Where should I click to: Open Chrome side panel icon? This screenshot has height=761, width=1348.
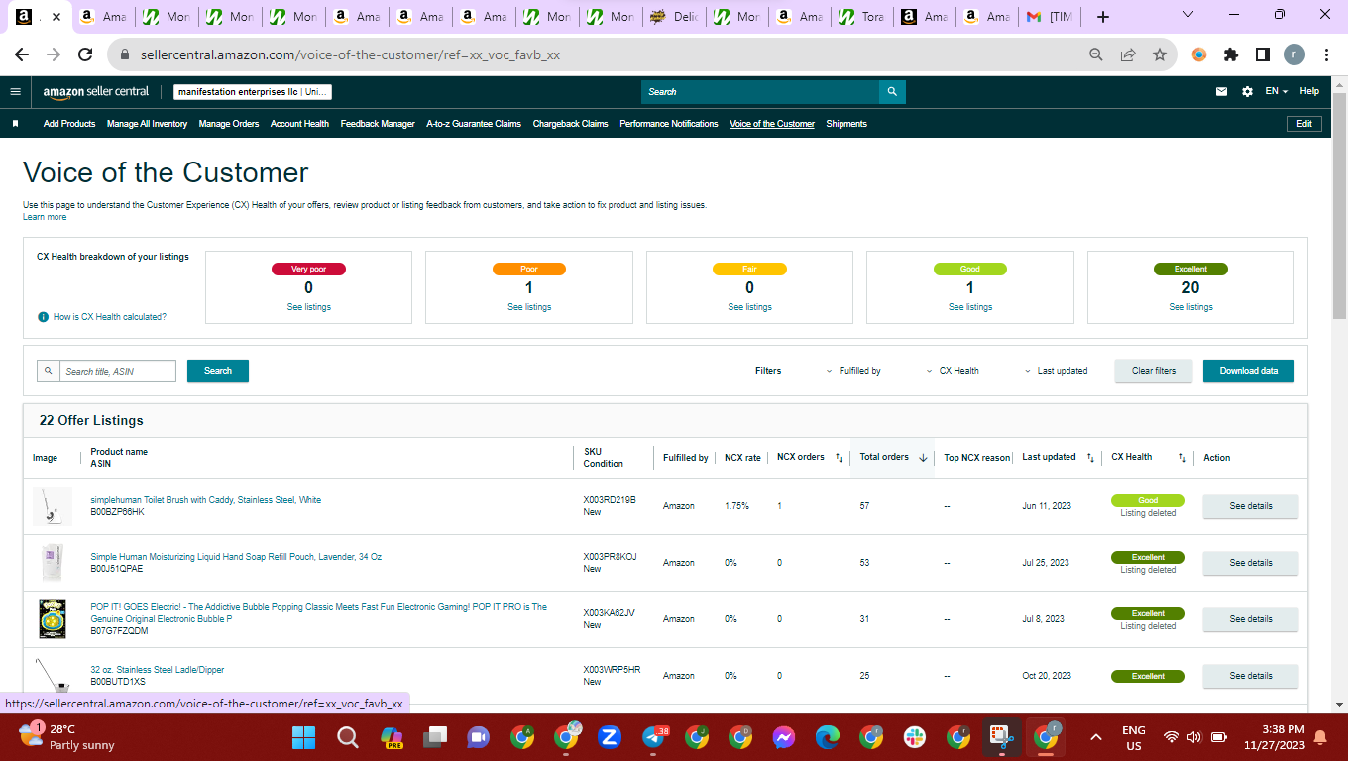click(x=1263, y=55)
